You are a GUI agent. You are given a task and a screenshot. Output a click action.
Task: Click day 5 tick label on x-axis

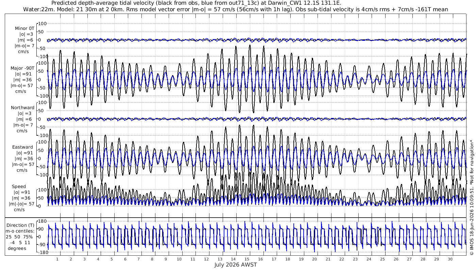112,259
